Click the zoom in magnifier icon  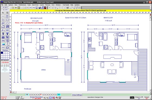[x=45, y=98]
